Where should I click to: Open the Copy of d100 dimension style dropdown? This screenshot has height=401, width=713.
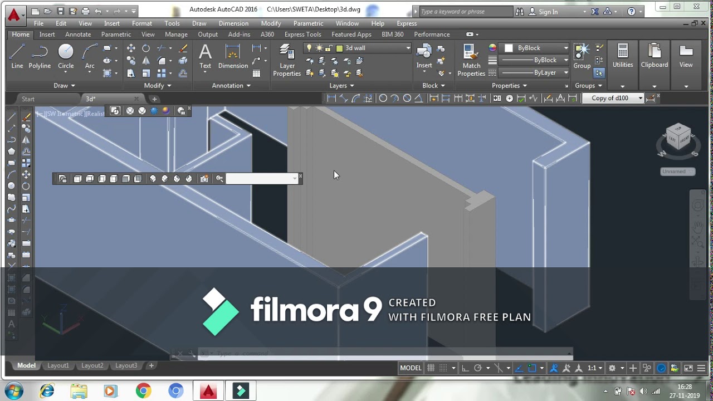640,98
